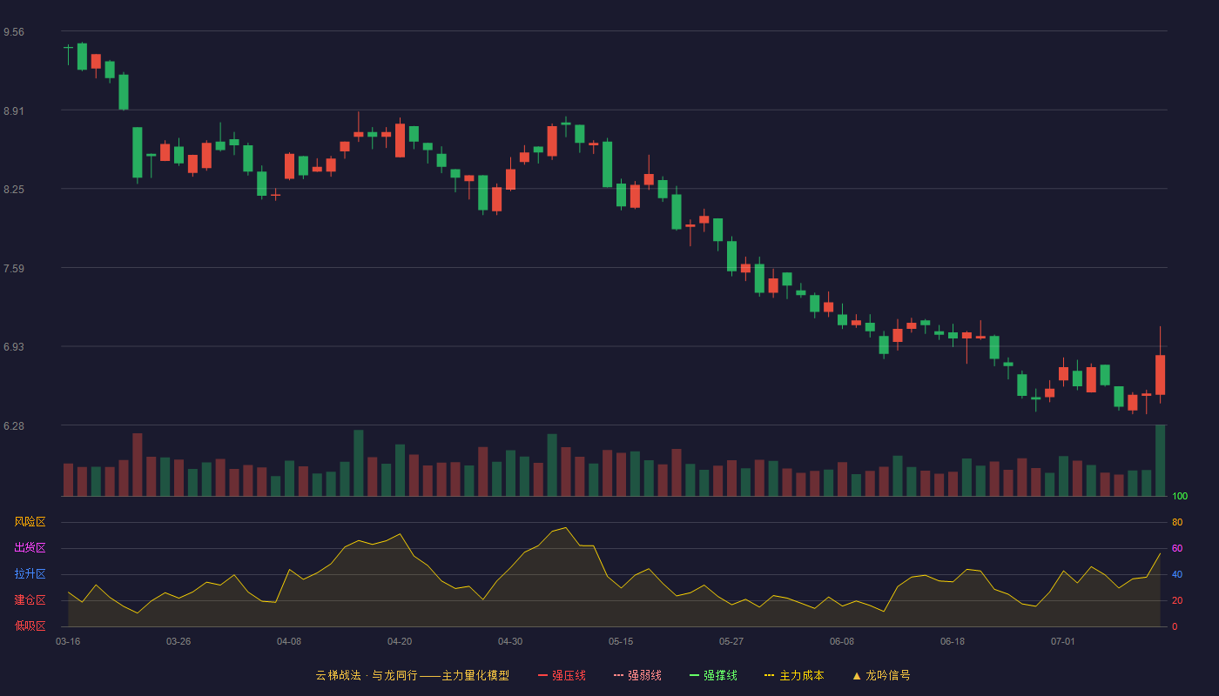Click the 龙吟信号 triangle legend icon

[x=857, y=675]
